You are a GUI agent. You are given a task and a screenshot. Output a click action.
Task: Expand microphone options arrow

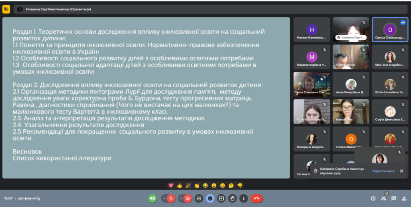click(x=164, y=198)
